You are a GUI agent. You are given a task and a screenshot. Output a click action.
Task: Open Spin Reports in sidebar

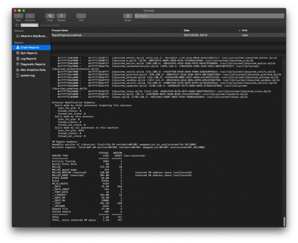(x=29, y=53)
